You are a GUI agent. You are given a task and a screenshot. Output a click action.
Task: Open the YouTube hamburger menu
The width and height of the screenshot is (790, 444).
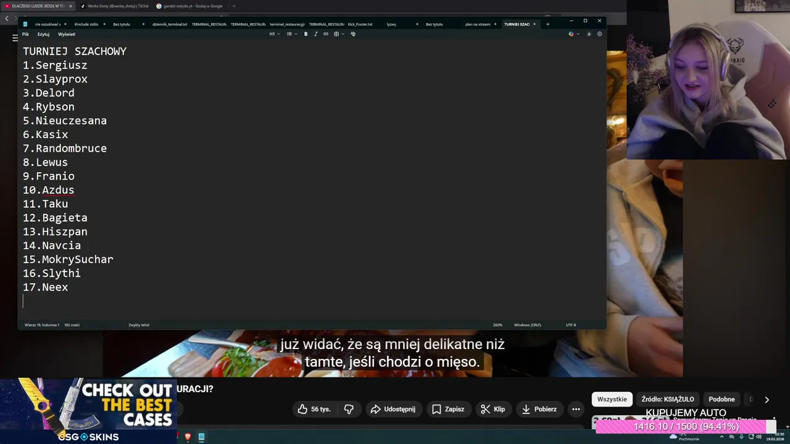tap(15, 38)
